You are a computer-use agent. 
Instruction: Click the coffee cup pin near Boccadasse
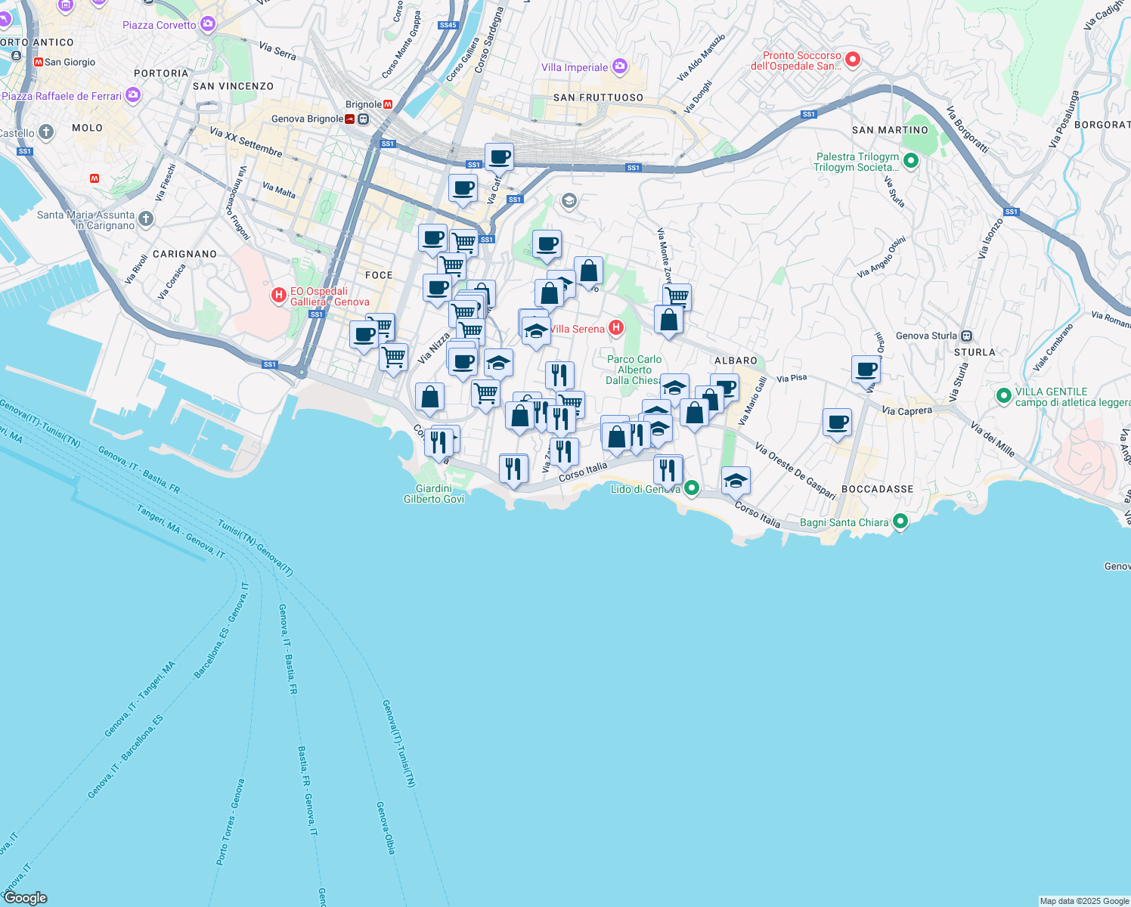click(838, 422)
